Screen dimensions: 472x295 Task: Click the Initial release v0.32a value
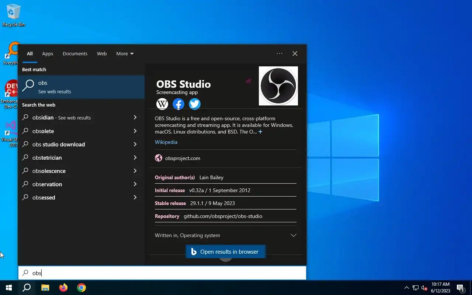coord(220,190)
